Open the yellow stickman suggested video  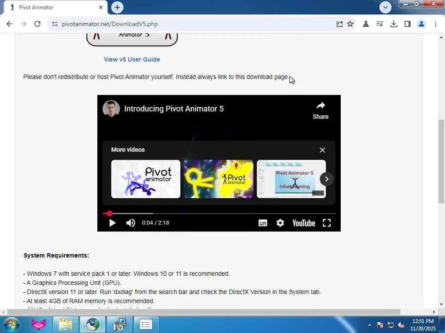[219, 179]
